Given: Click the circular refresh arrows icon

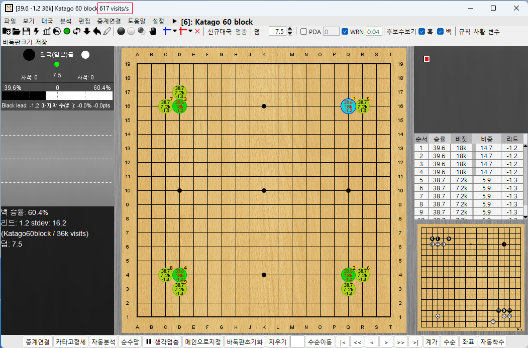Looking at the screenshot, I should point(77,32).
